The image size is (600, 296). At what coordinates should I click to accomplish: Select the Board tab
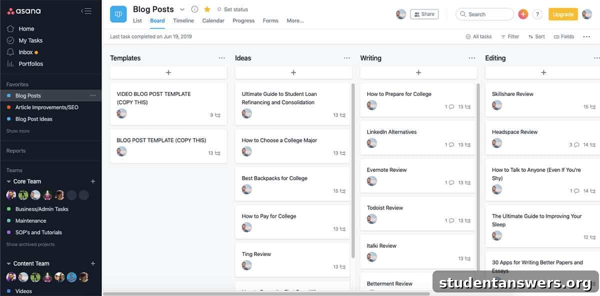(x=157, y=20)
